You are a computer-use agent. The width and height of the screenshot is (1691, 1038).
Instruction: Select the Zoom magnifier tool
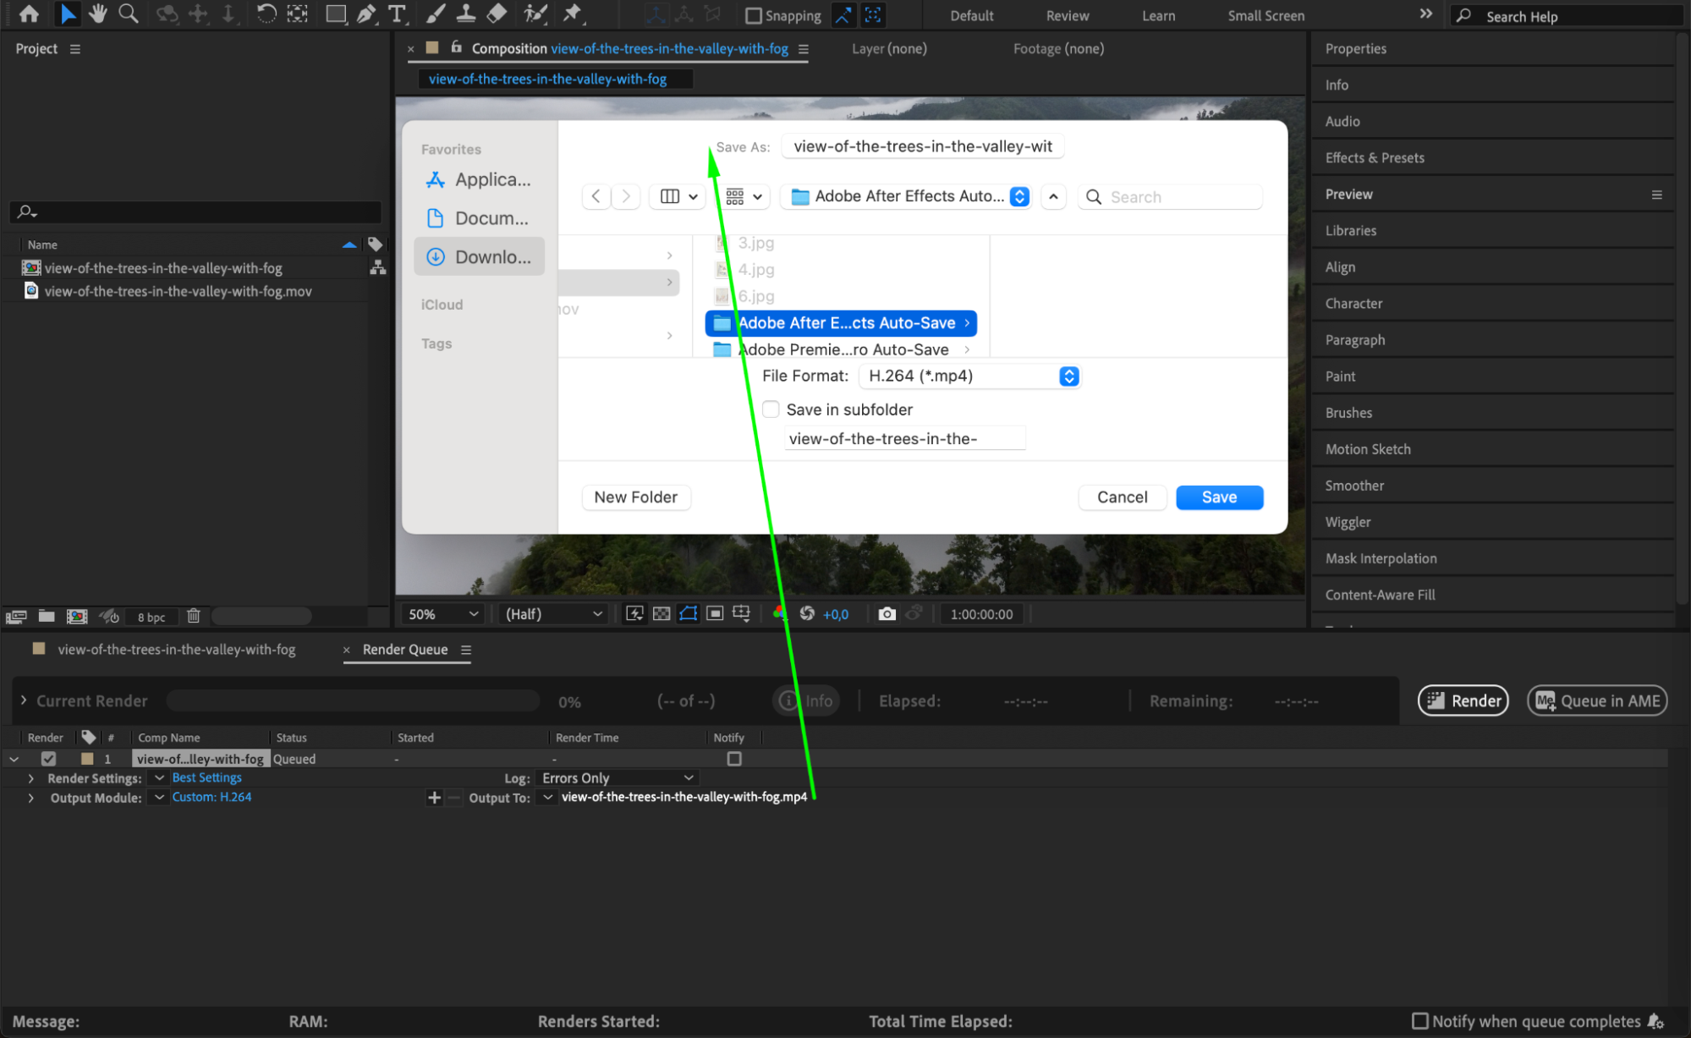click(129, 14)
